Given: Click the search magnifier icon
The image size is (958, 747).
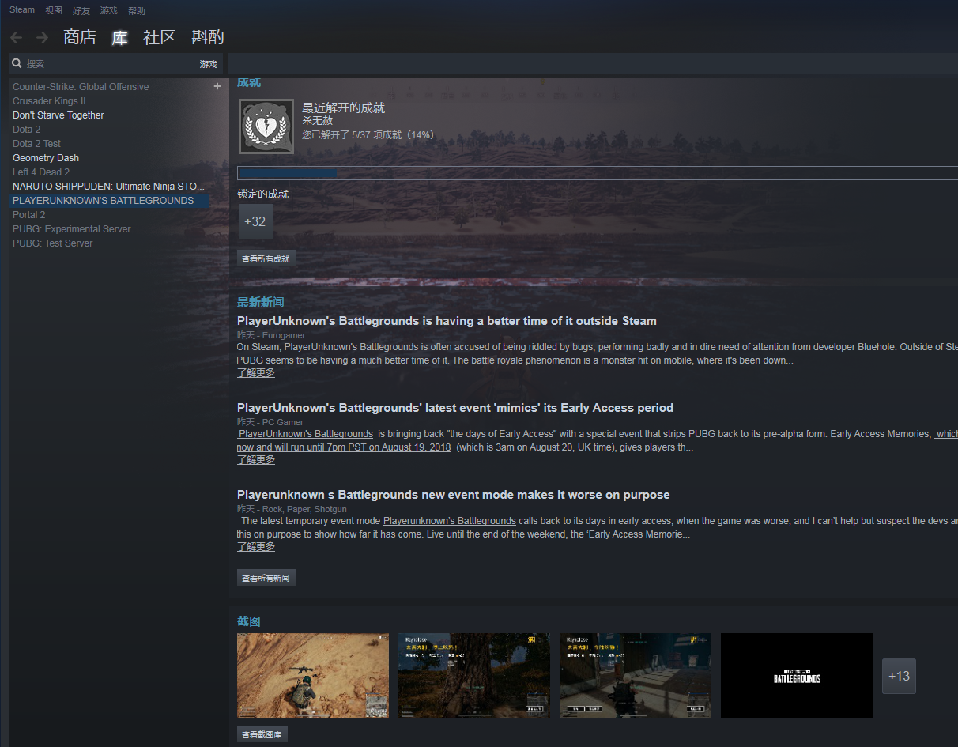Looking at the screenshot, I should 17,63.
